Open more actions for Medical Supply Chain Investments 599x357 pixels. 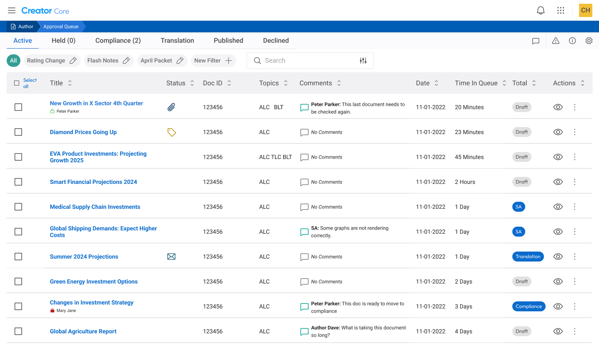tap(575, 207)
